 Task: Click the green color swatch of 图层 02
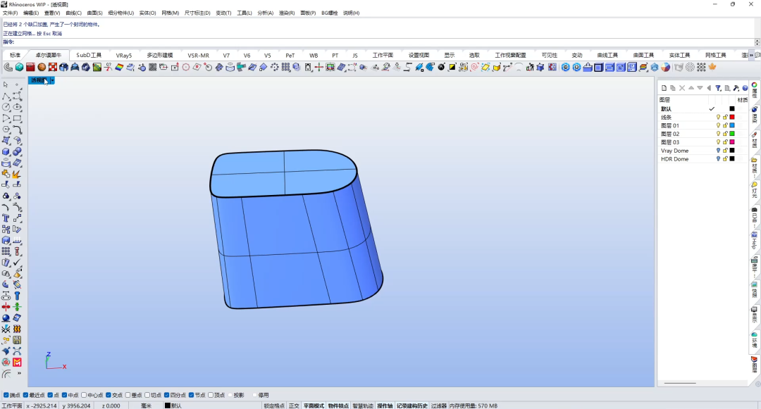tap(732, 134)
